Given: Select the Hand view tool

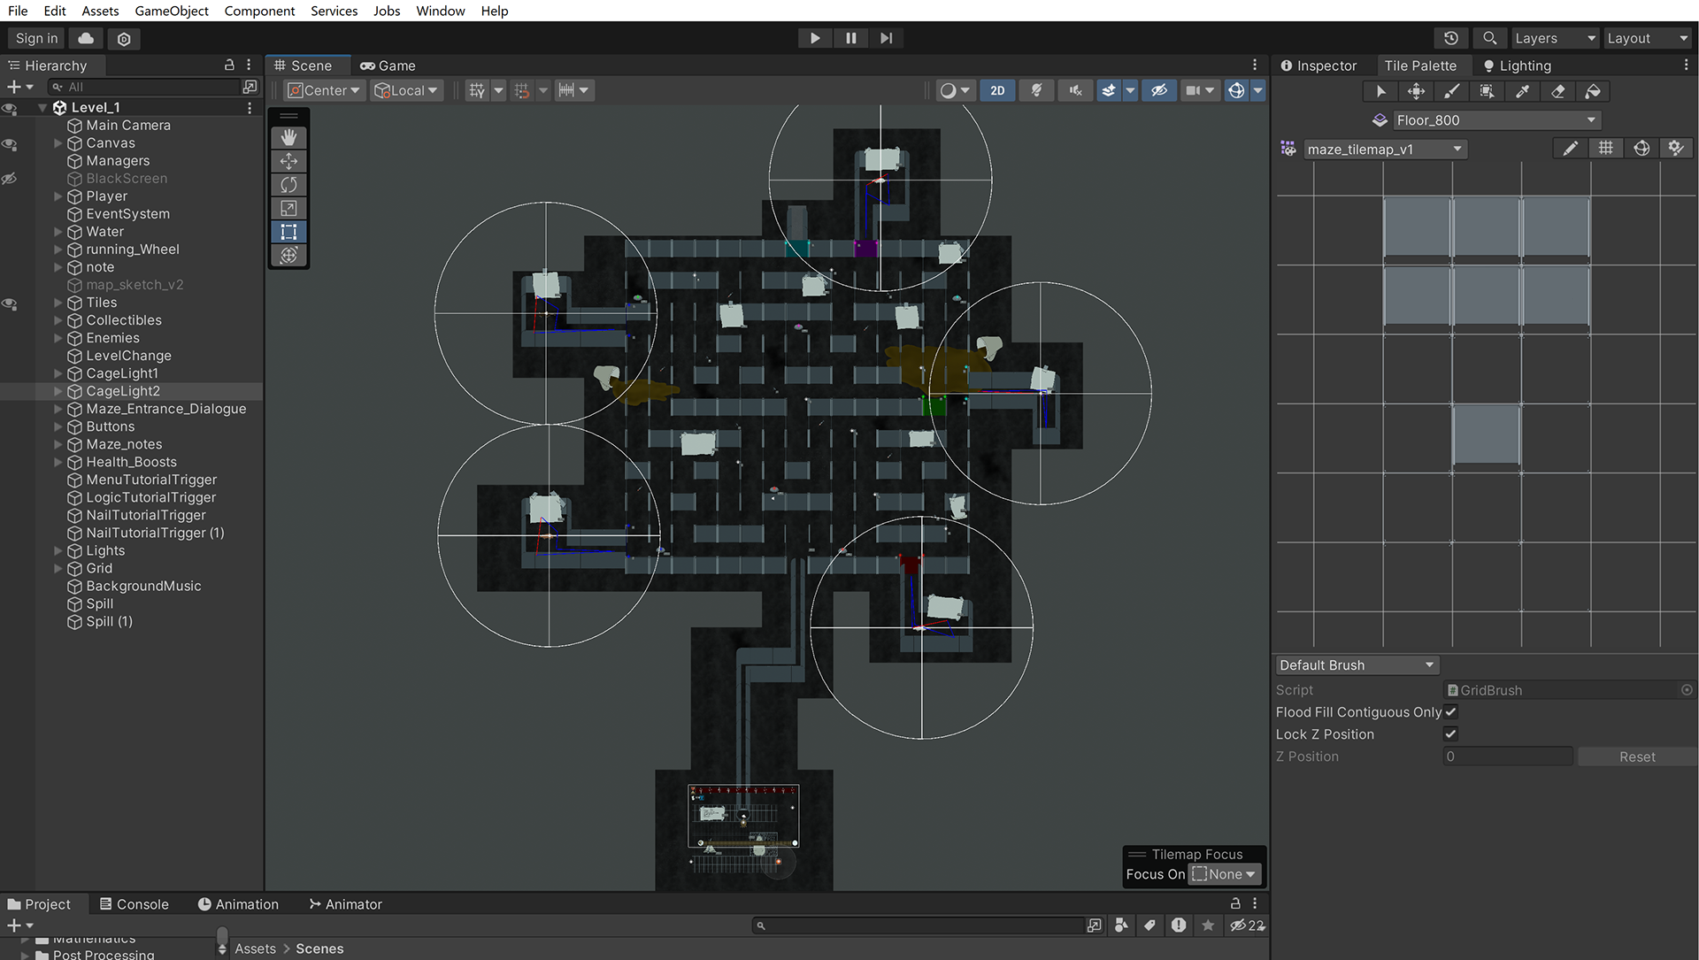Looking at the screenshot, I should coord(288,137).
